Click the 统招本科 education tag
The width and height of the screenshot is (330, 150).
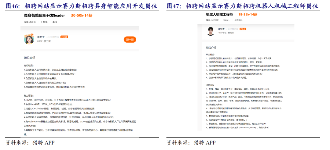(x=238, y=20)
